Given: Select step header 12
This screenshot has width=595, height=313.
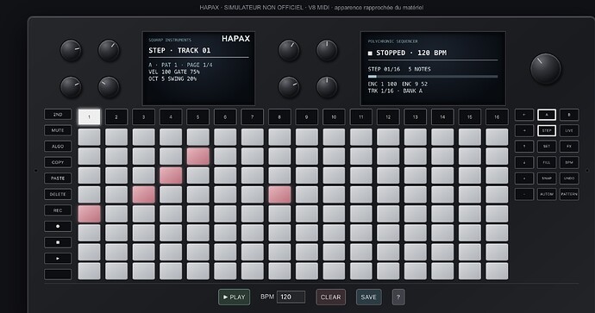Looking at the screenshot, I should [388, 117].
